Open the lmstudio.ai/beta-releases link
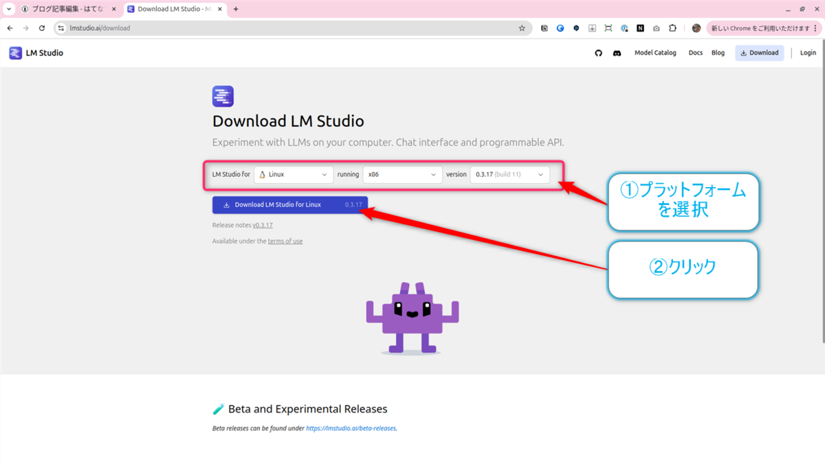The width and height of the screenshot is (825, 467). [x=351, y=428]
